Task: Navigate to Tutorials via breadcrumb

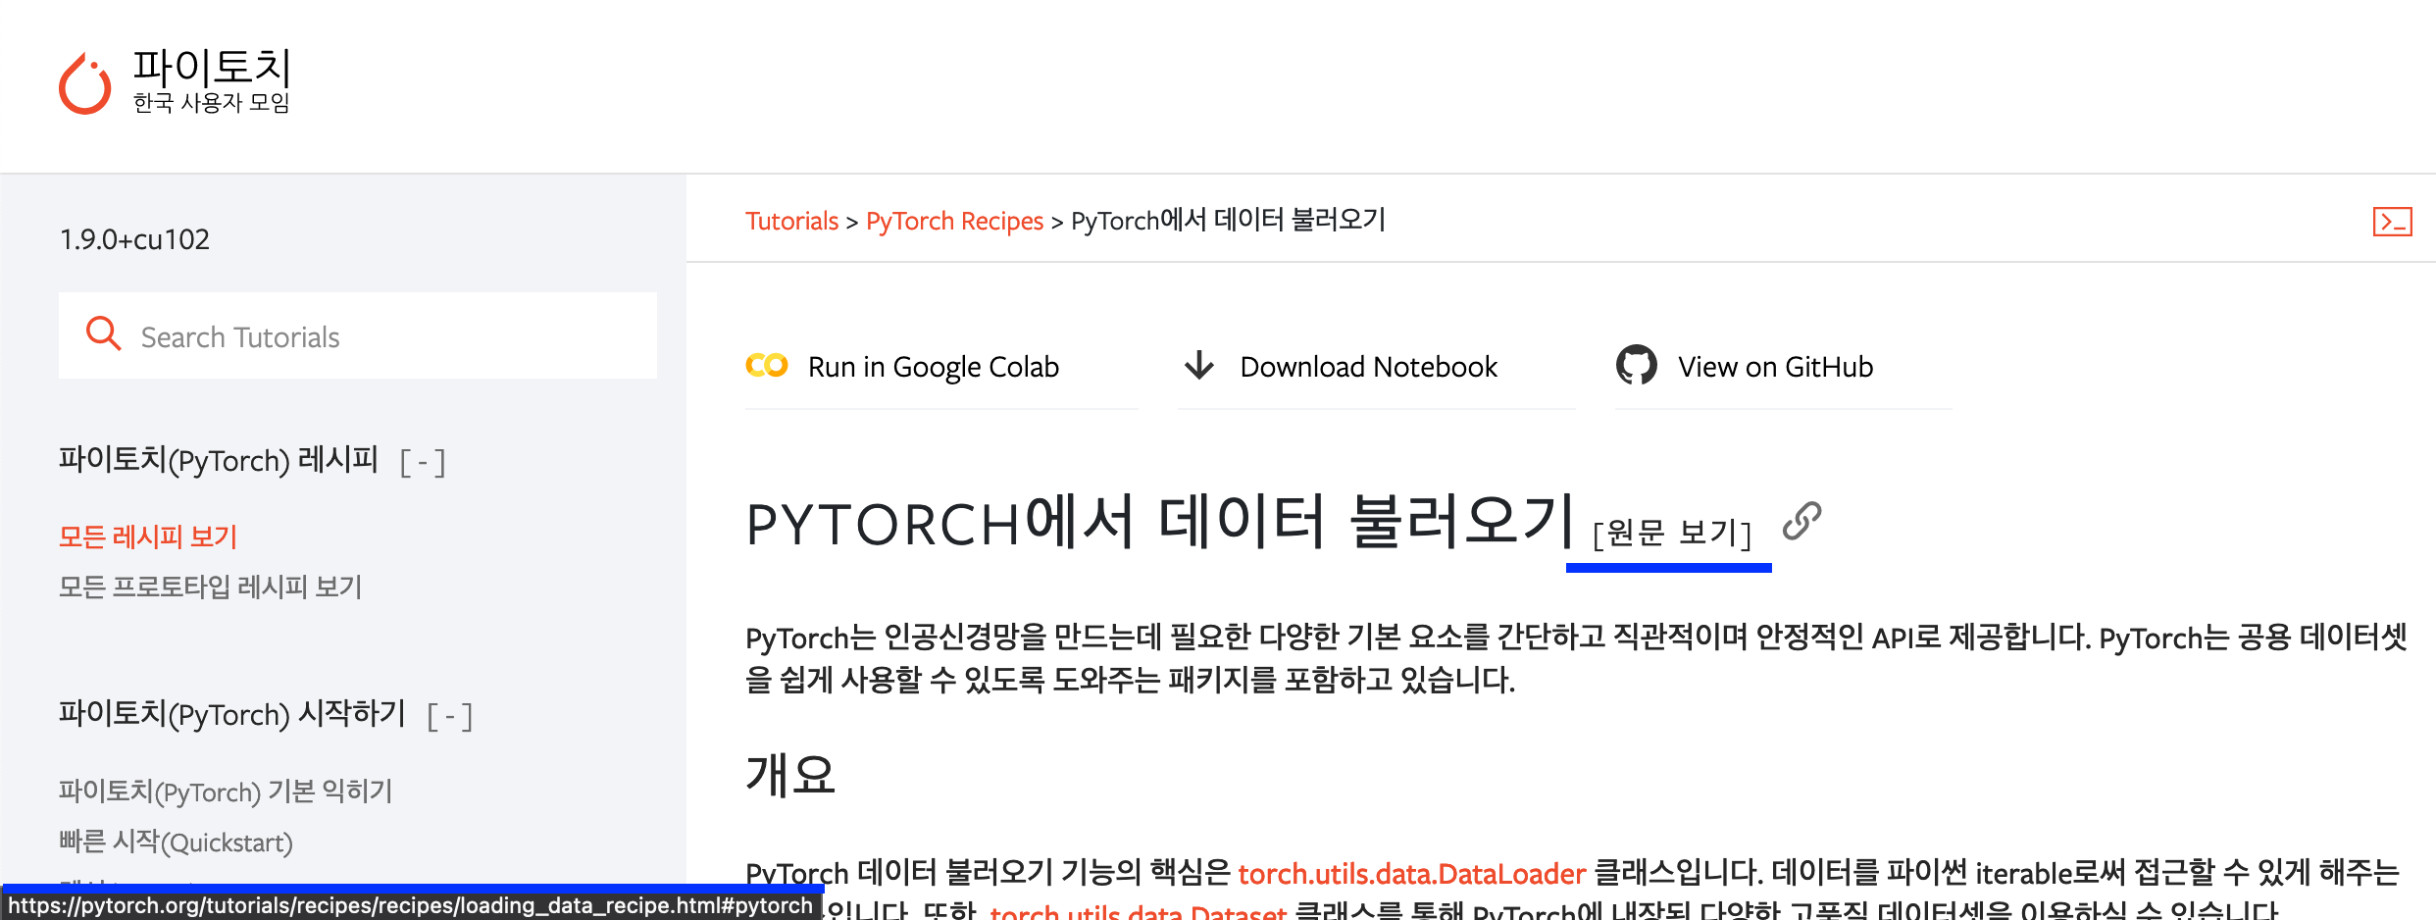Action: coord(791,221)
